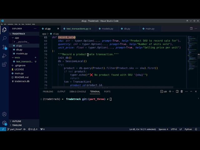
Task: Expand the Outline section
Action: point(24,121)
